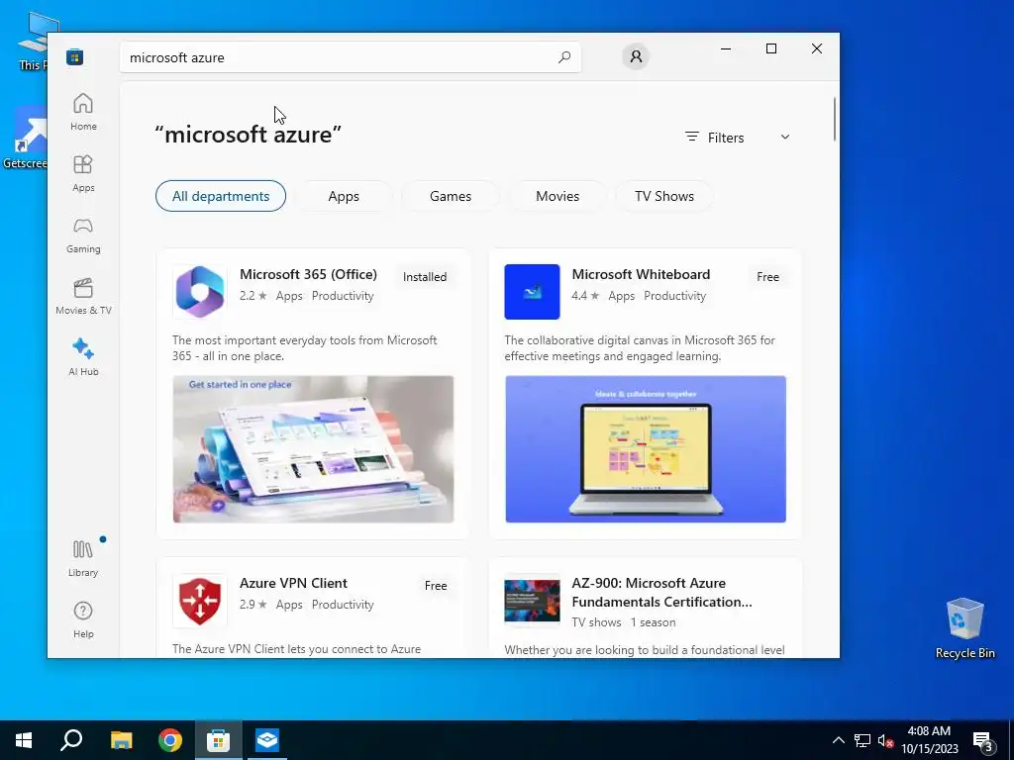1014x760 pixels.
Task: Click the search box containing microsoft azure
Action: coord(350,56)
